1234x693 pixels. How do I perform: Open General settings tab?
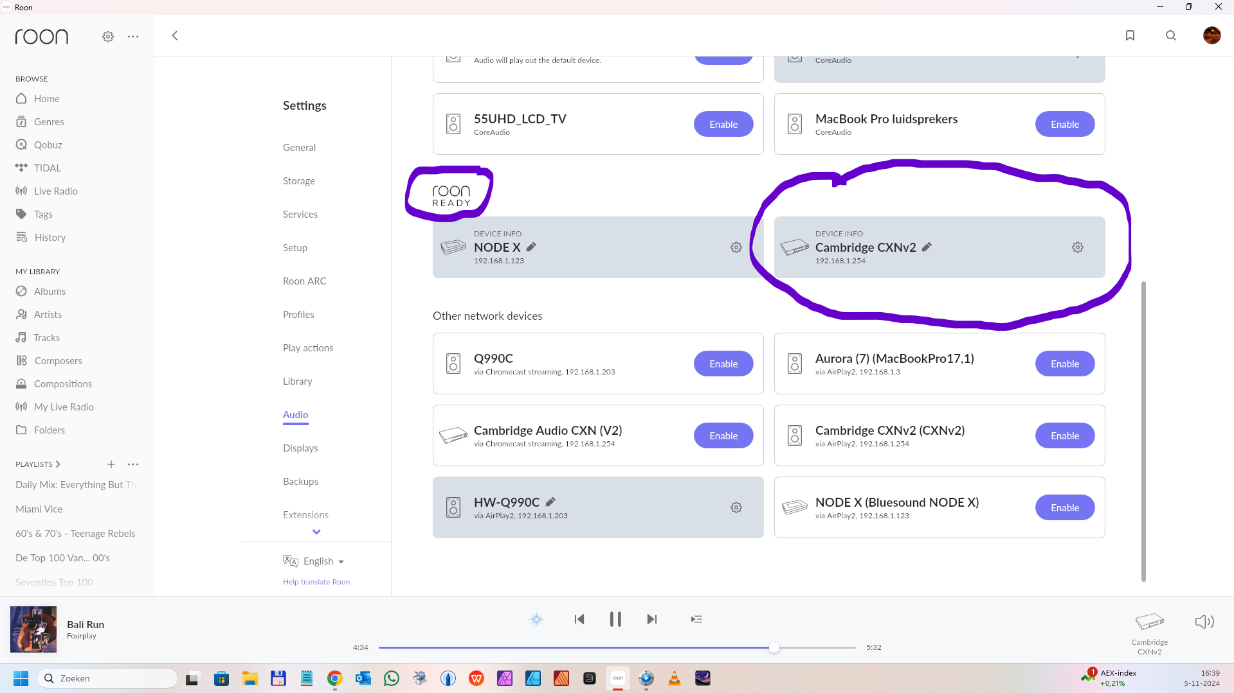click(x=299, y=147)
